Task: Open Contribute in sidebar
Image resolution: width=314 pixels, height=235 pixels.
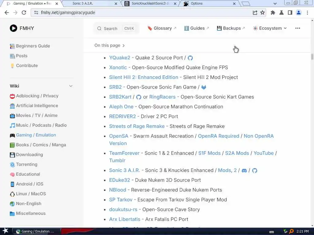Action: 24,65
